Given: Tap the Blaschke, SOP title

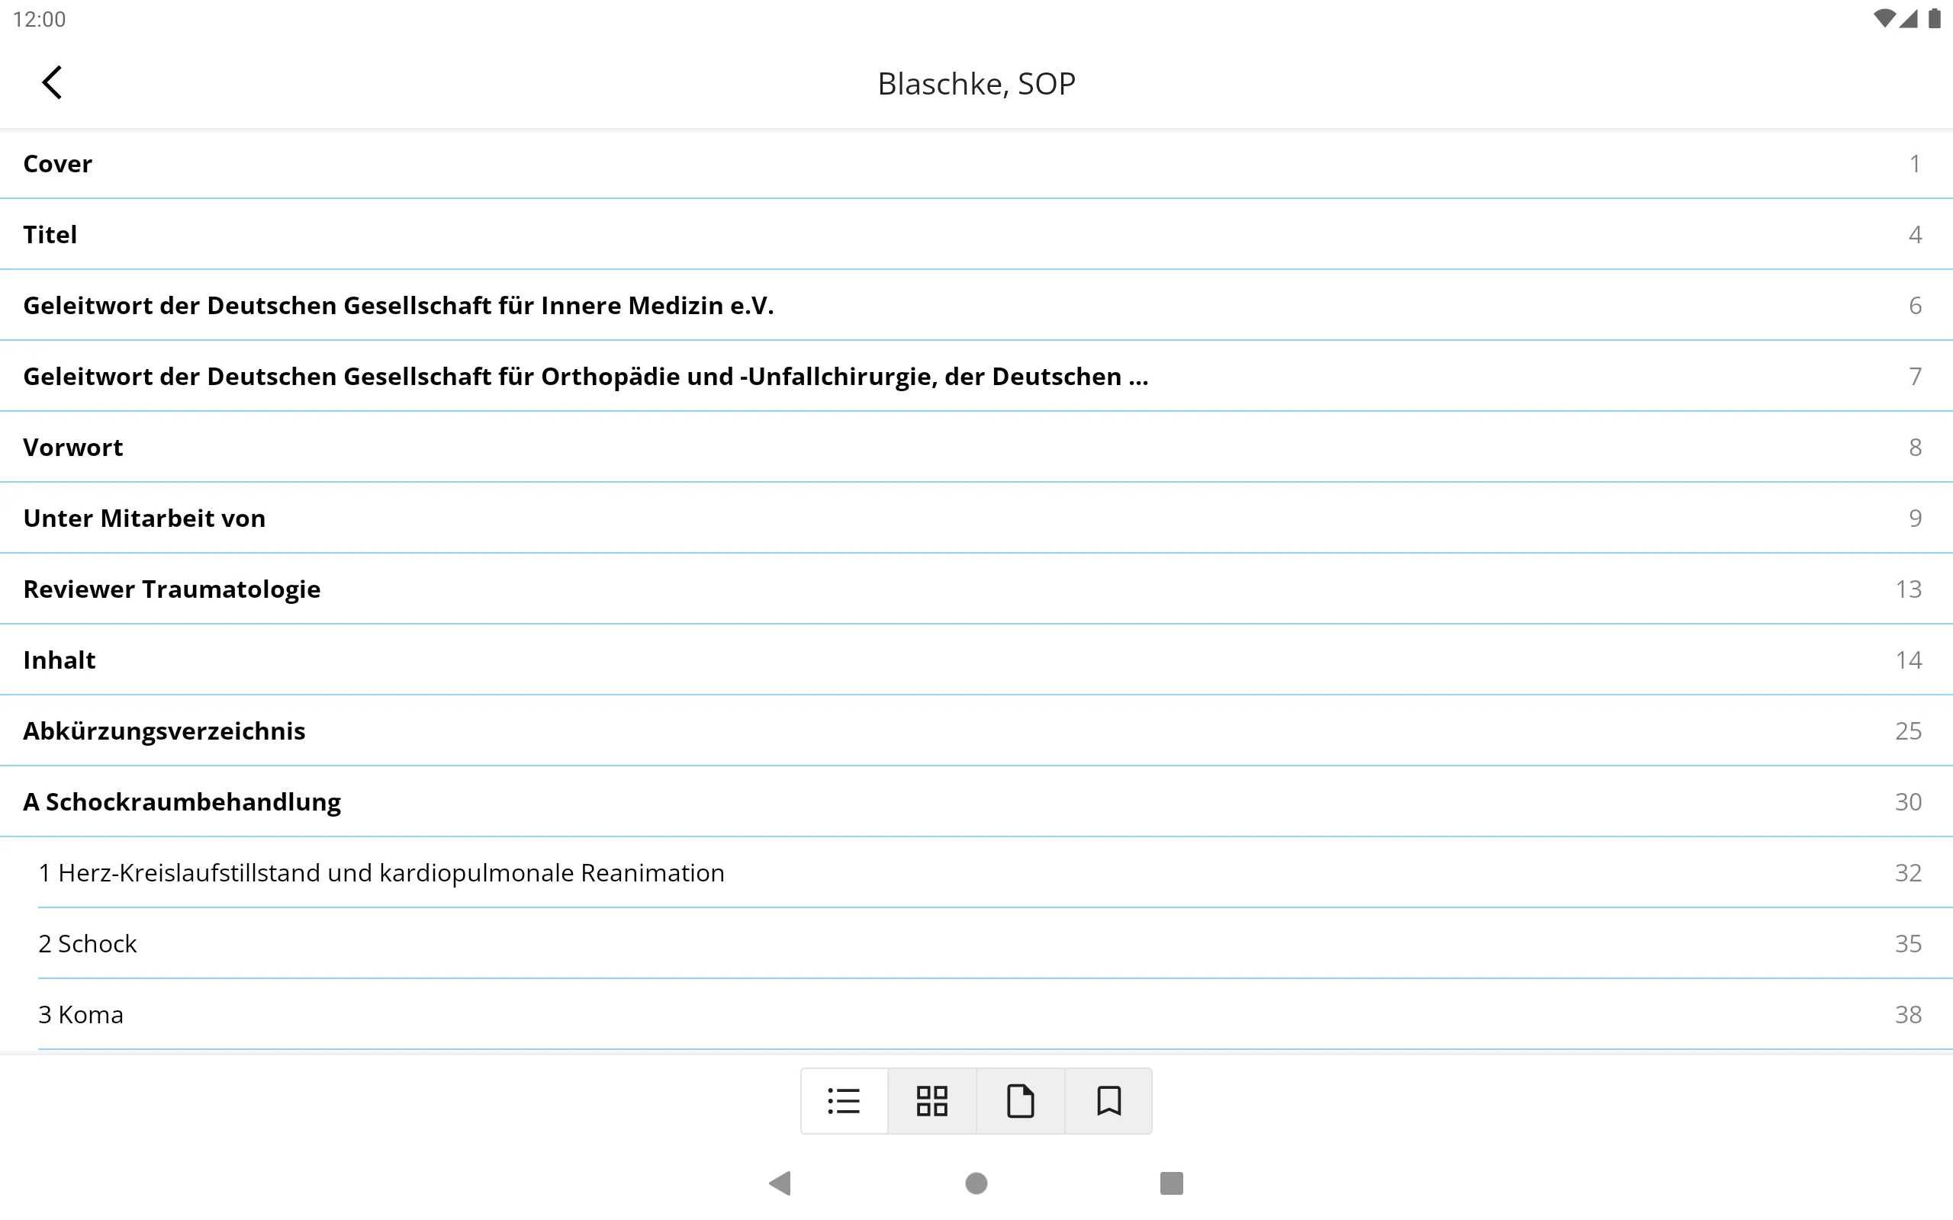Looking at the screenshot, I should (x=976, y=84).
